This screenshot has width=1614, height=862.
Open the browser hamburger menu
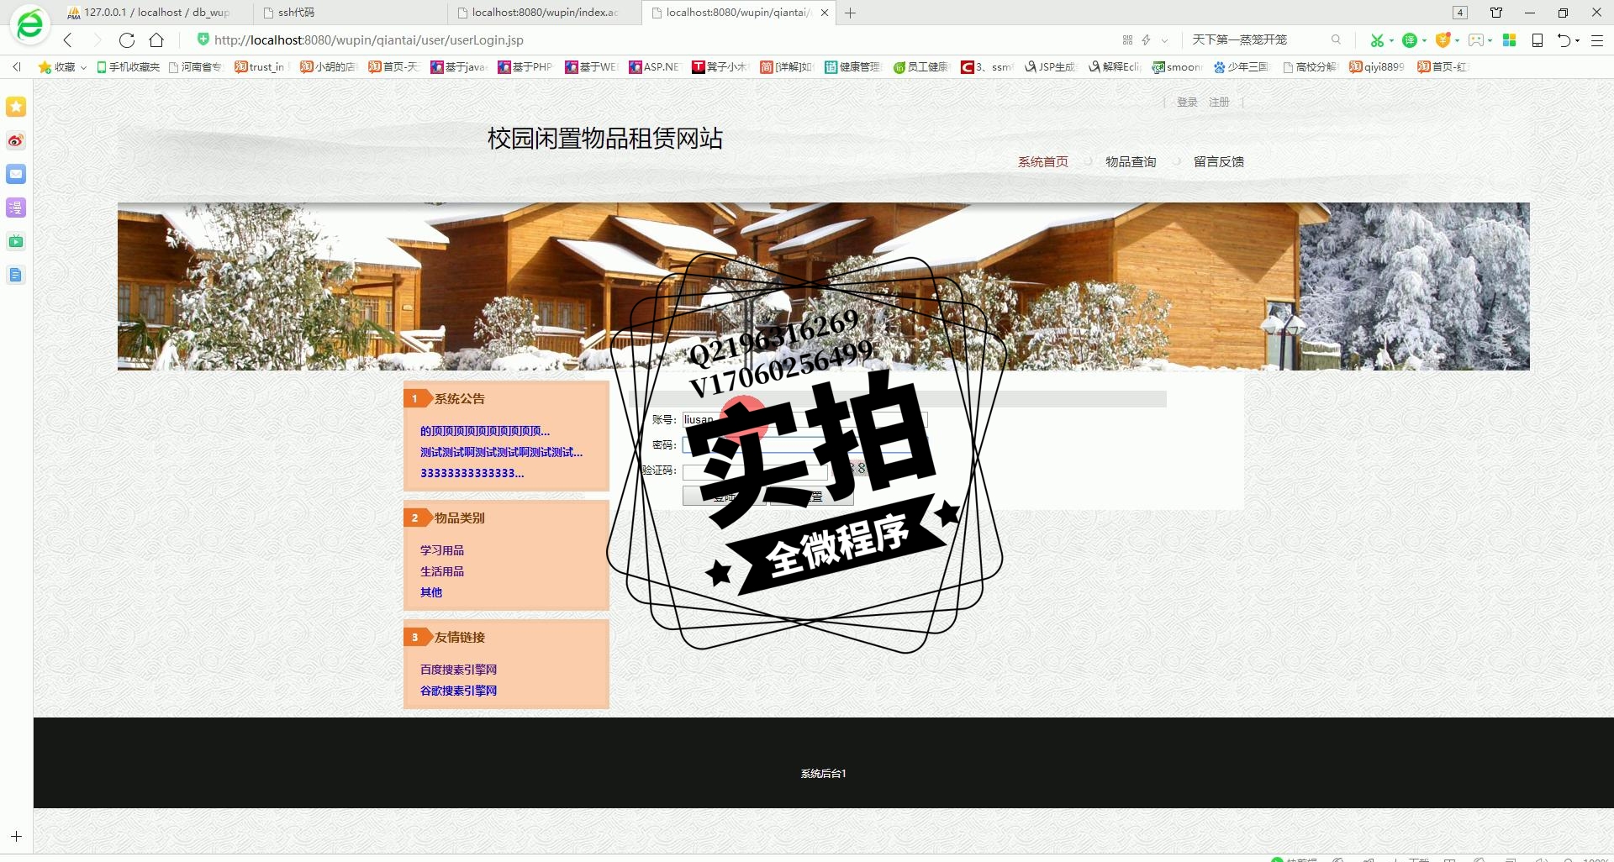click(x=1597, y=39)
